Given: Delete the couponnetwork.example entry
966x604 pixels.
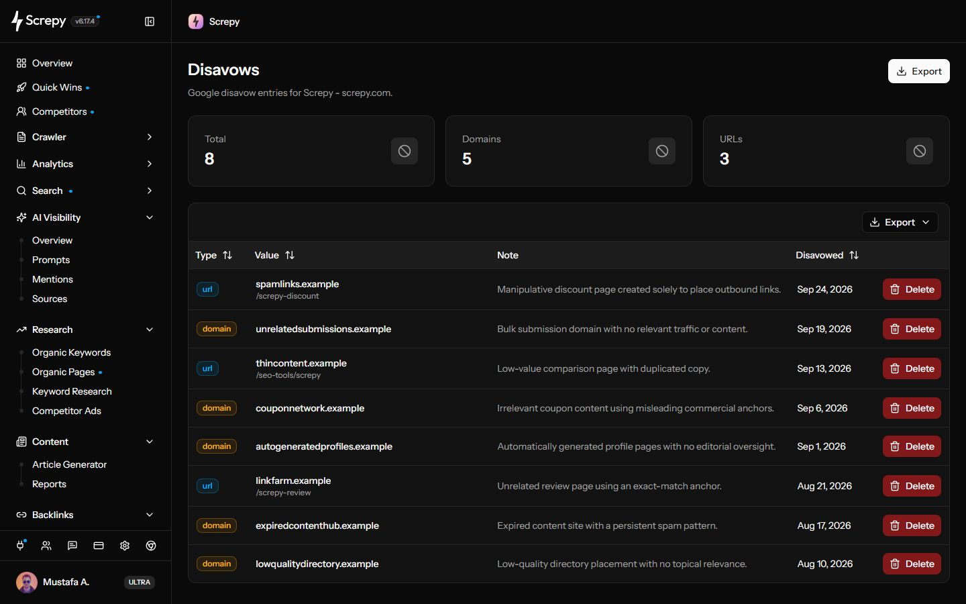Looking at the screenshot, I should point(912,408).
